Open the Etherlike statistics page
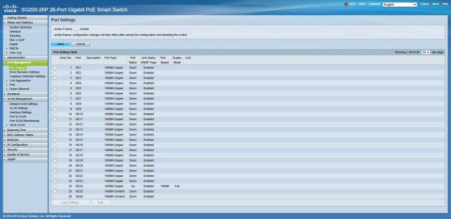Image resolution: width=451 pixels, height=219 pixels. pos(15,36)
